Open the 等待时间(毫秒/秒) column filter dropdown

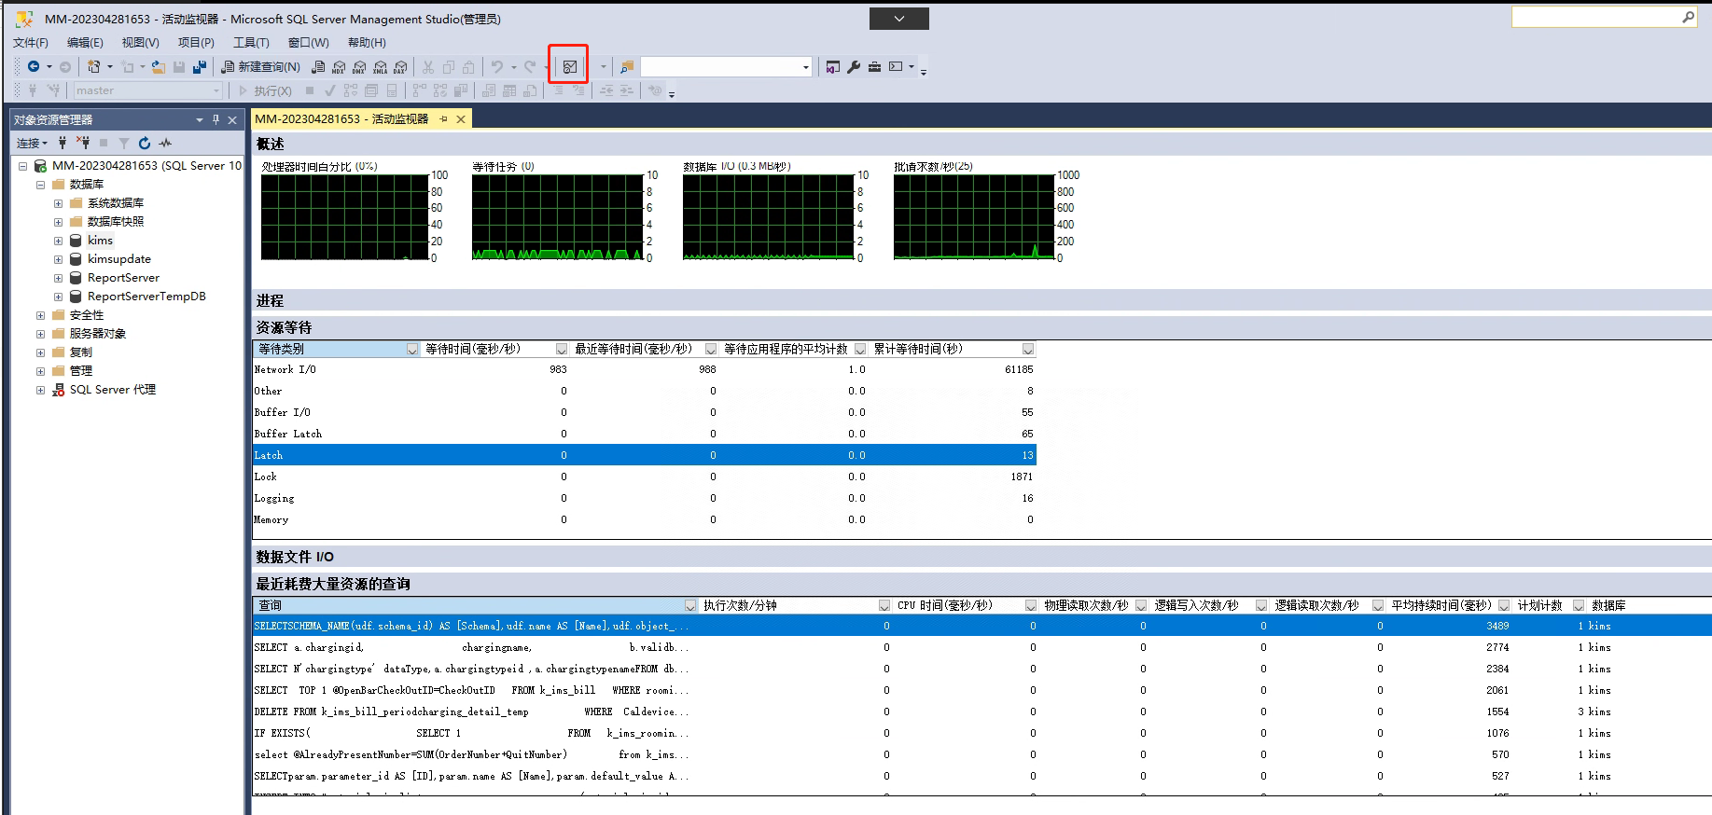coord(562,349)
